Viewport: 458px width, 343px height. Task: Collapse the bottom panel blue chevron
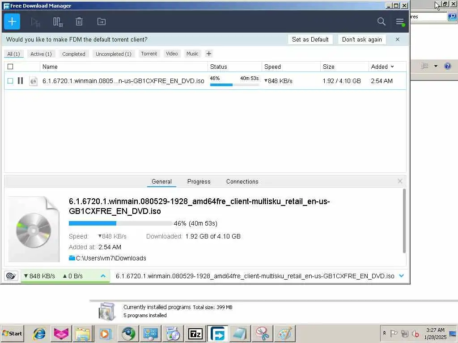tap(401, 276)
